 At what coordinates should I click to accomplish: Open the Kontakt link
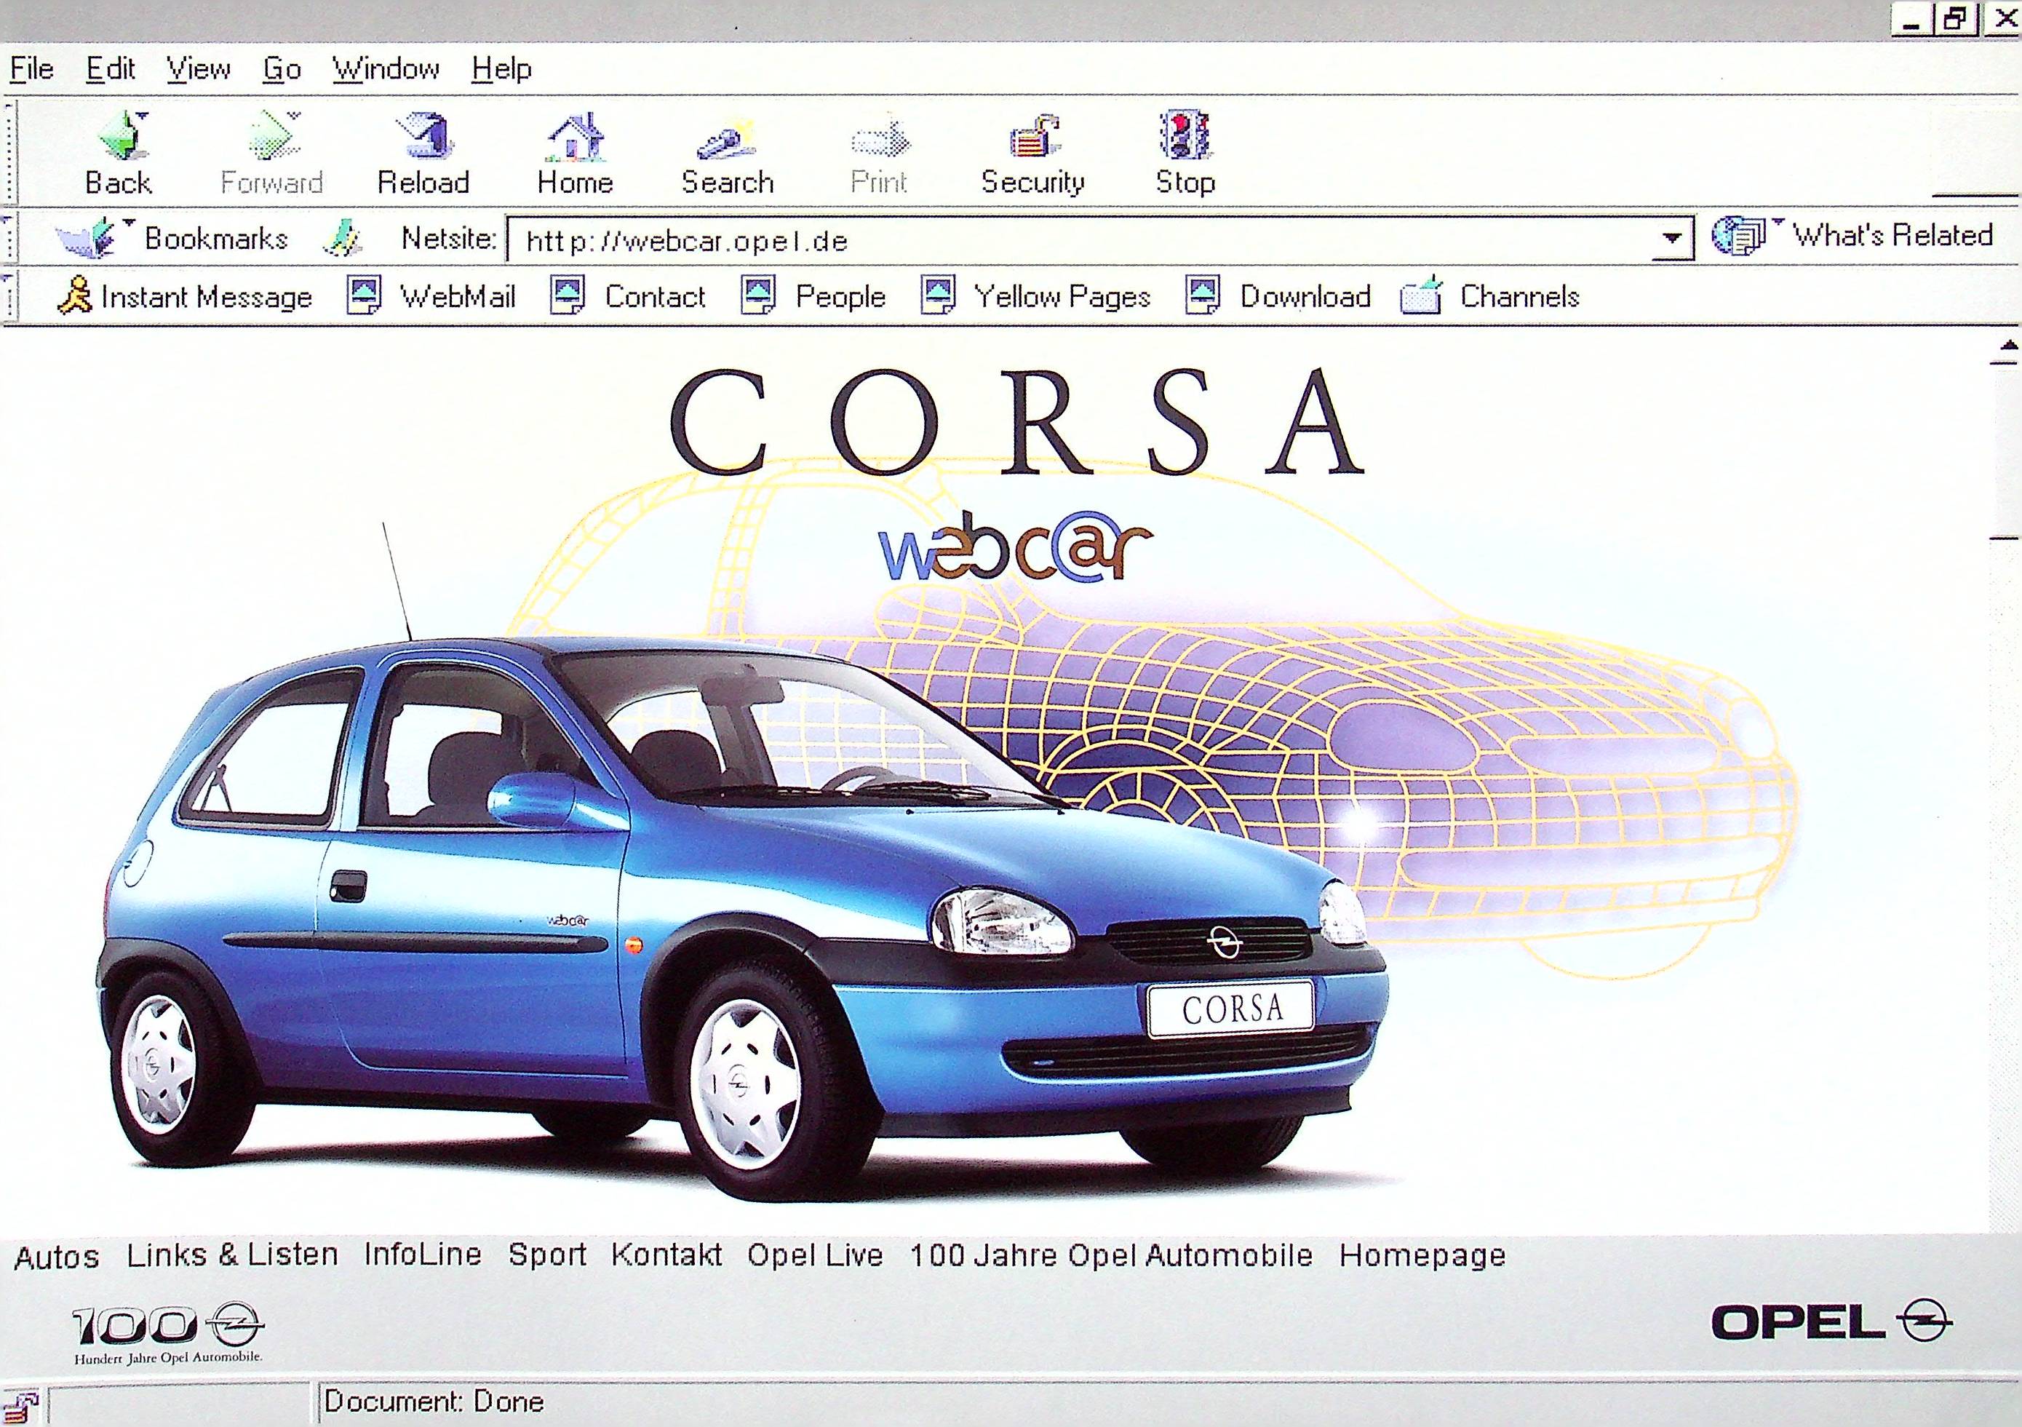[666, 1255]
